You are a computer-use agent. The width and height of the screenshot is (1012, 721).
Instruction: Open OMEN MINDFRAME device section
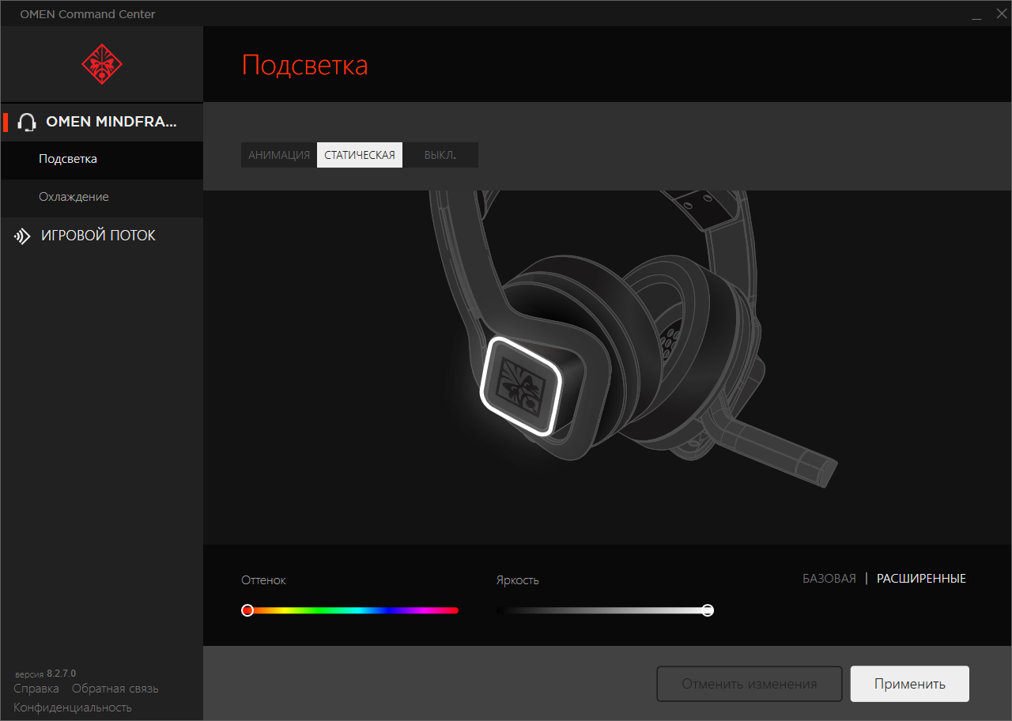[101, 122]
